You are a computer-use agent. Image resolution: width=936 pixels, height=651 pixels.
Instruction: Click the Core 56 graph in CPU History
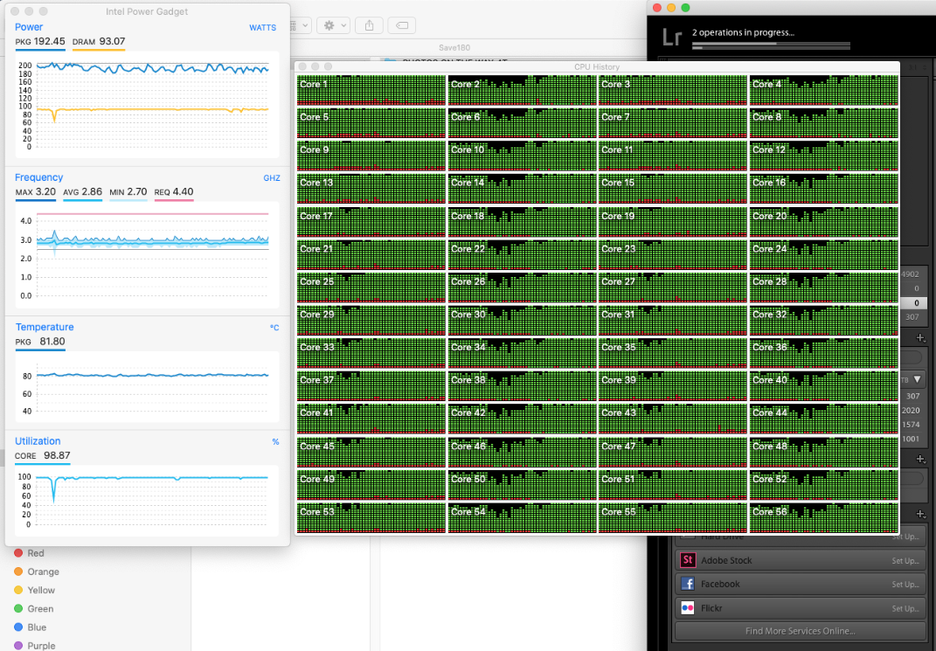[824, 517]
